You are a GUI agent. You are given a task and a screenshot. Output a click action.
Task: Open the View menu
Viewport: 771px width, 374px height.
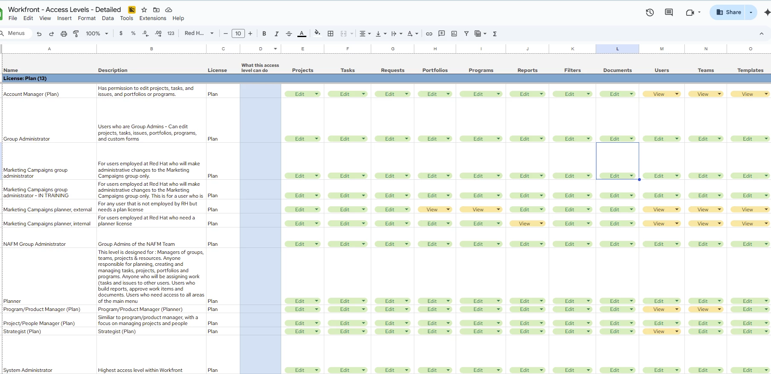[45, 18]
